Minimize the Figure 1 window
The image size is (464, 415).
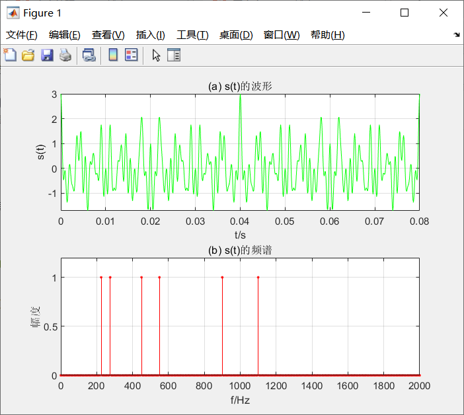pos(366,13)
